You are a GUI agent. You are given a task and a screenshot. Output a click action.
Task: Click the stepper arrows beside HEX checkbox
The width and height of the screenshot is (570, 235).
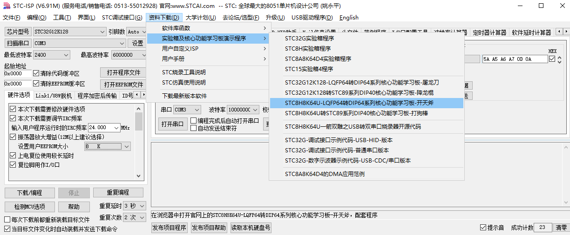click(559, 59)
